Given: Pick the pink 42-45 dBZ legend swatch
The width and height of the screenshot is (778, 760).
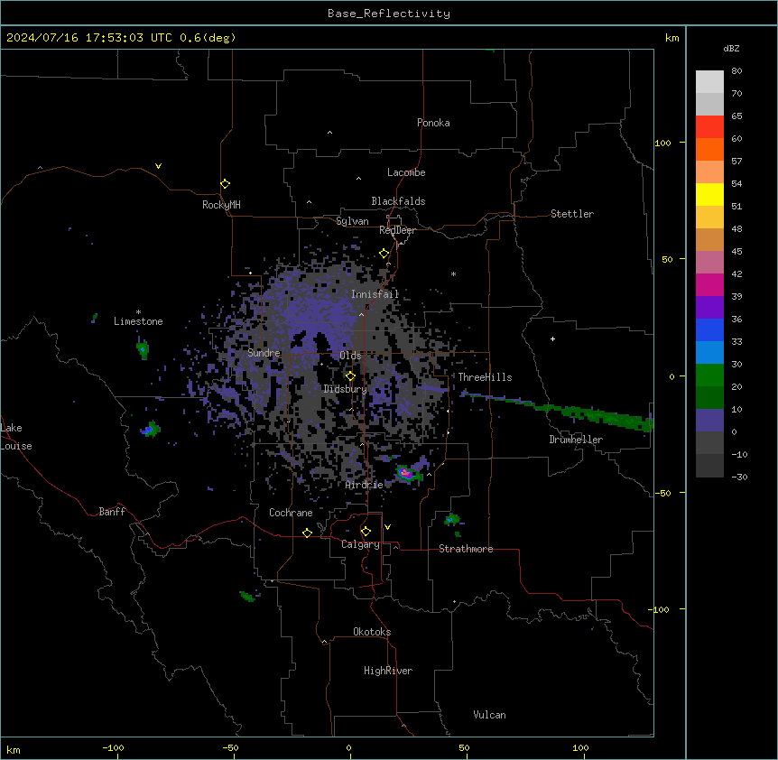Looking at the screenshot, I should point(709,263).
